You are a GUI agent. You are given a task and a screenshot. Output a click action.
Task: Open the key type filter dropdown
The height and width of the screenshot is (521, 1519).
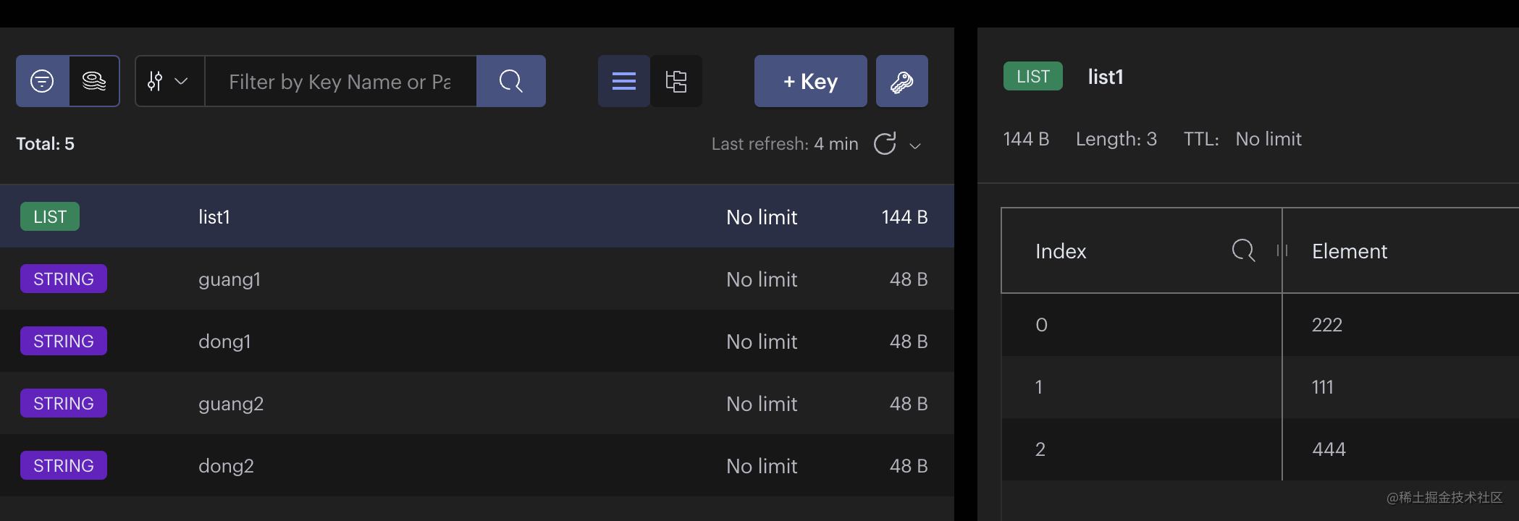[x=169, y=81]
